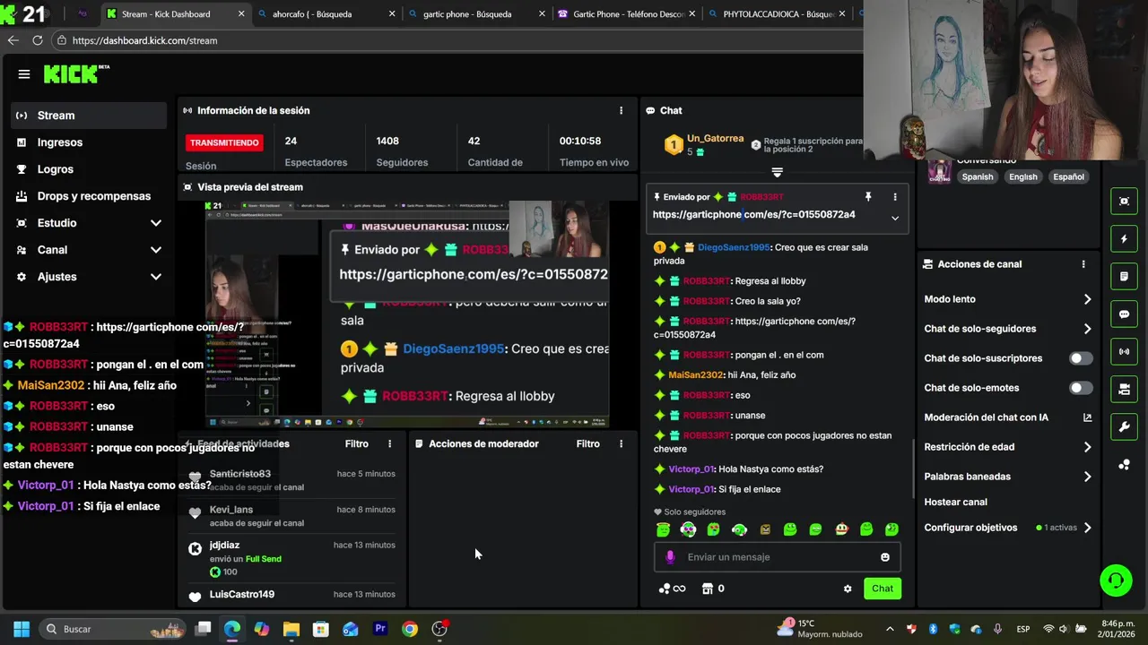The height and width of the screenshot is (645, 1148).
Task: Click the stream preview thumbnail
Action: coord(407,314)
